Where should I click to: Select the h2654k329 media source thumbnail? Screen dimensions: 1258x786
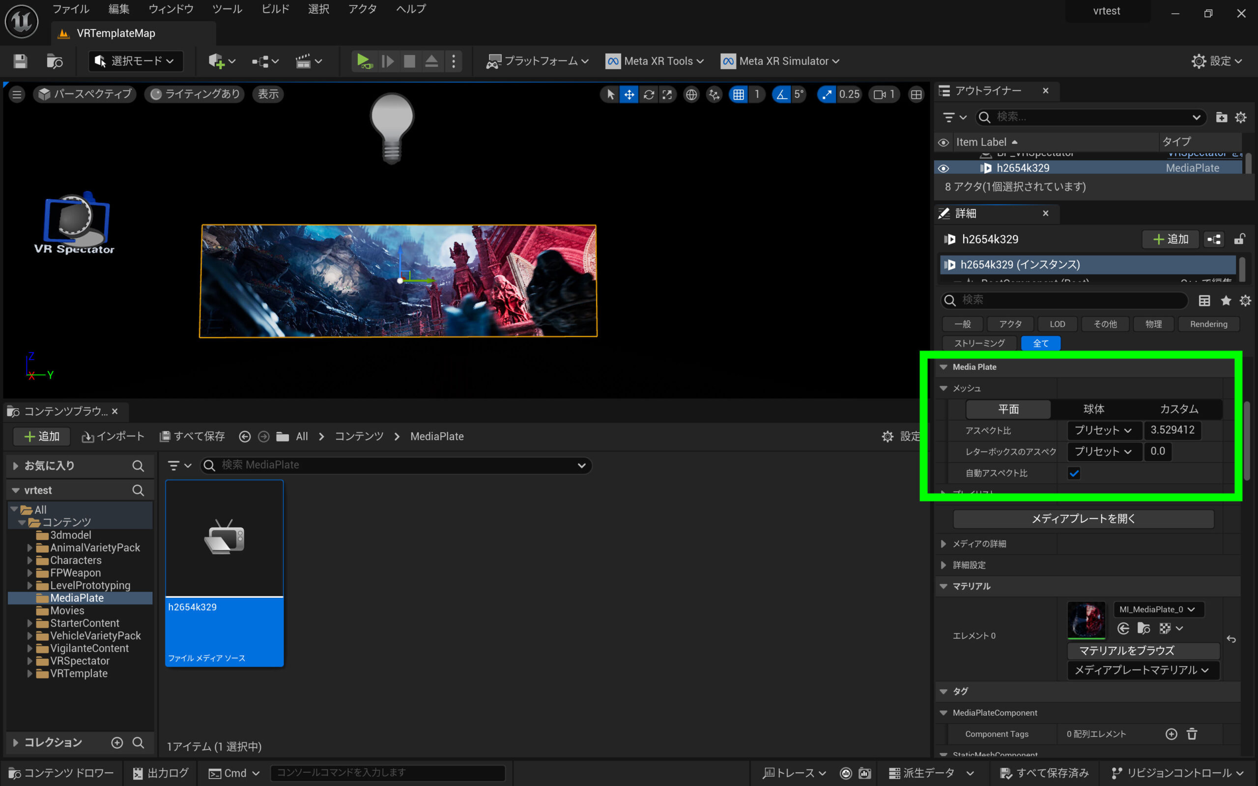coord(224,538)
